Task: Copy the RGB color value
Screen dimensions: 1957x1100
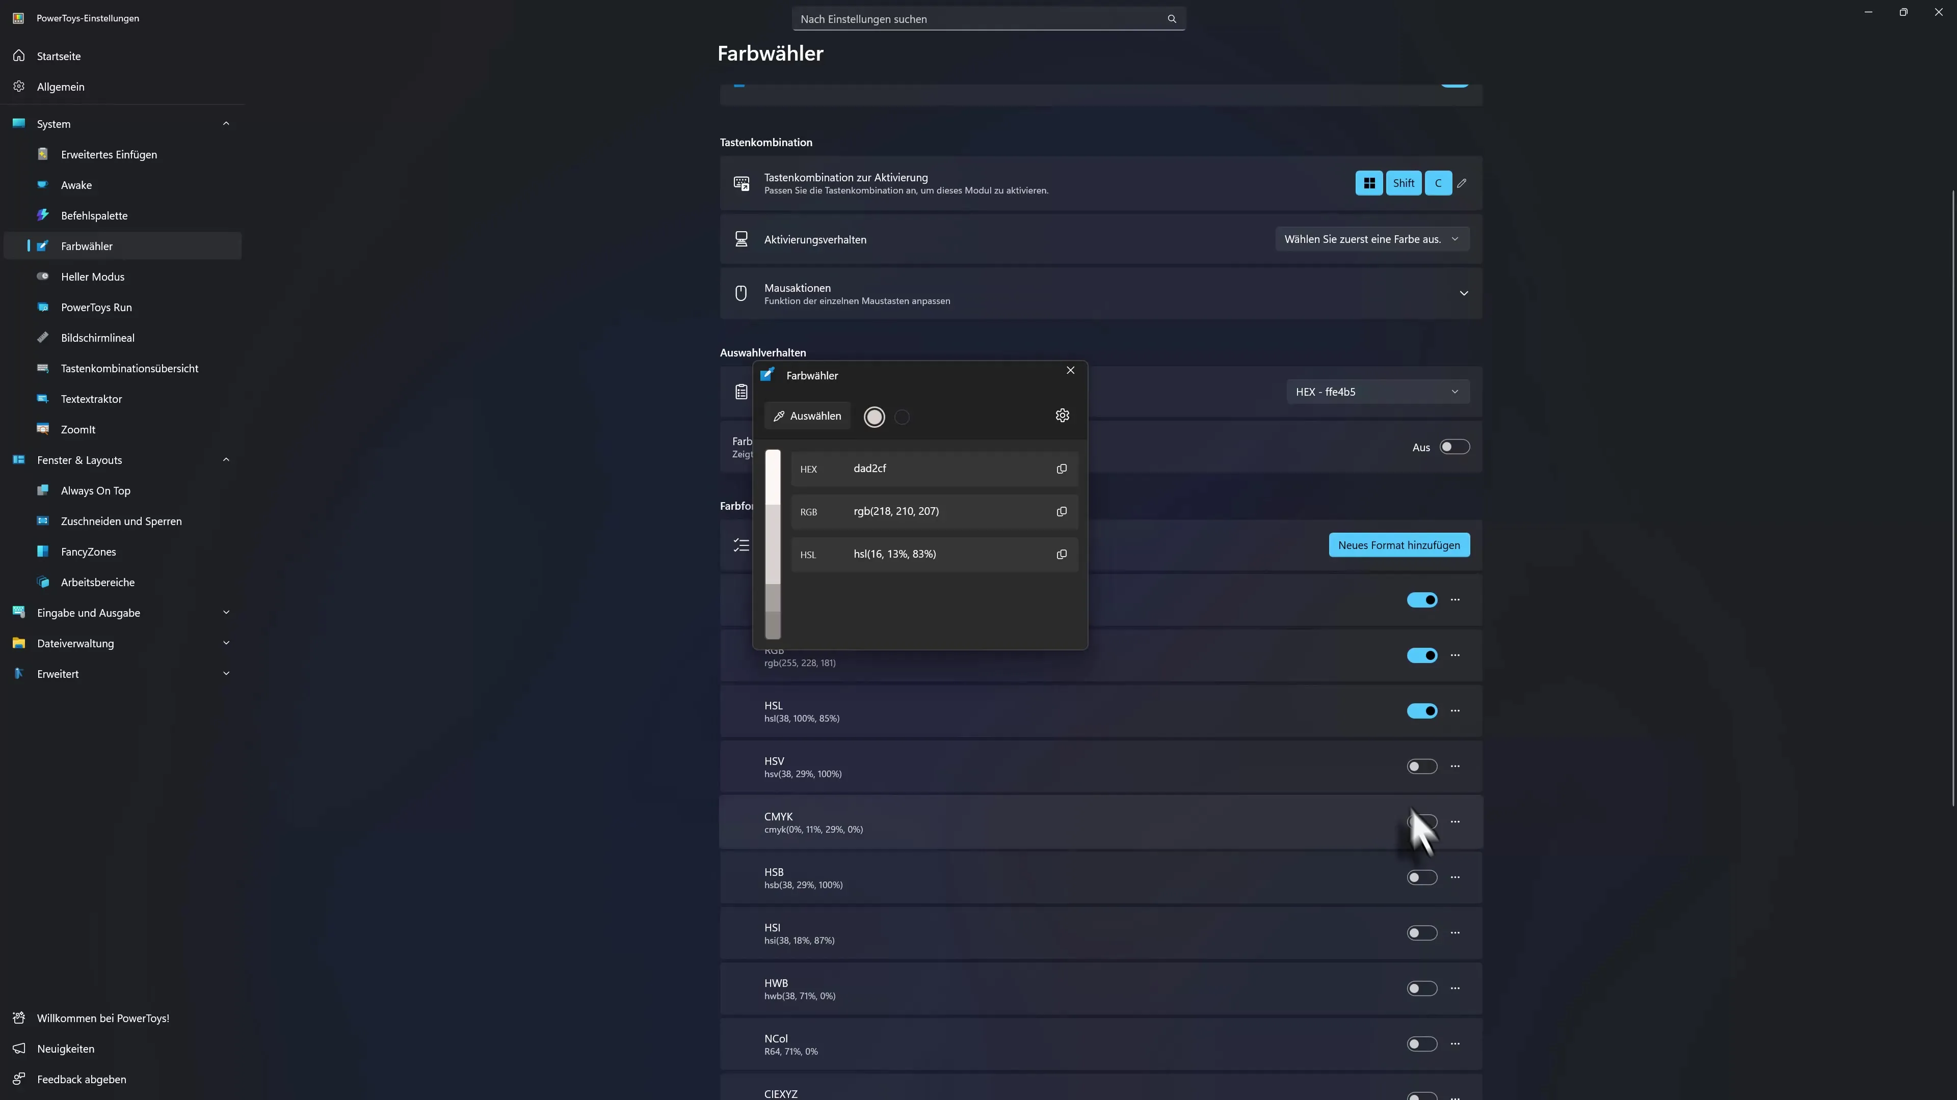Action: [x=1061, y=512]
